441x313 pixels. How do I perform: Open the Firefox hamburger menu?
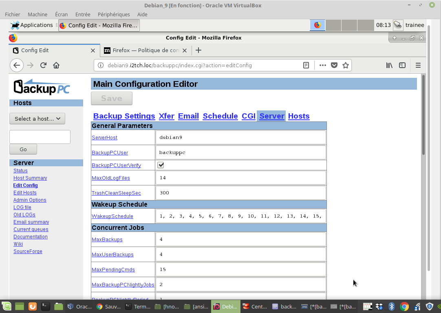[418, 65]
